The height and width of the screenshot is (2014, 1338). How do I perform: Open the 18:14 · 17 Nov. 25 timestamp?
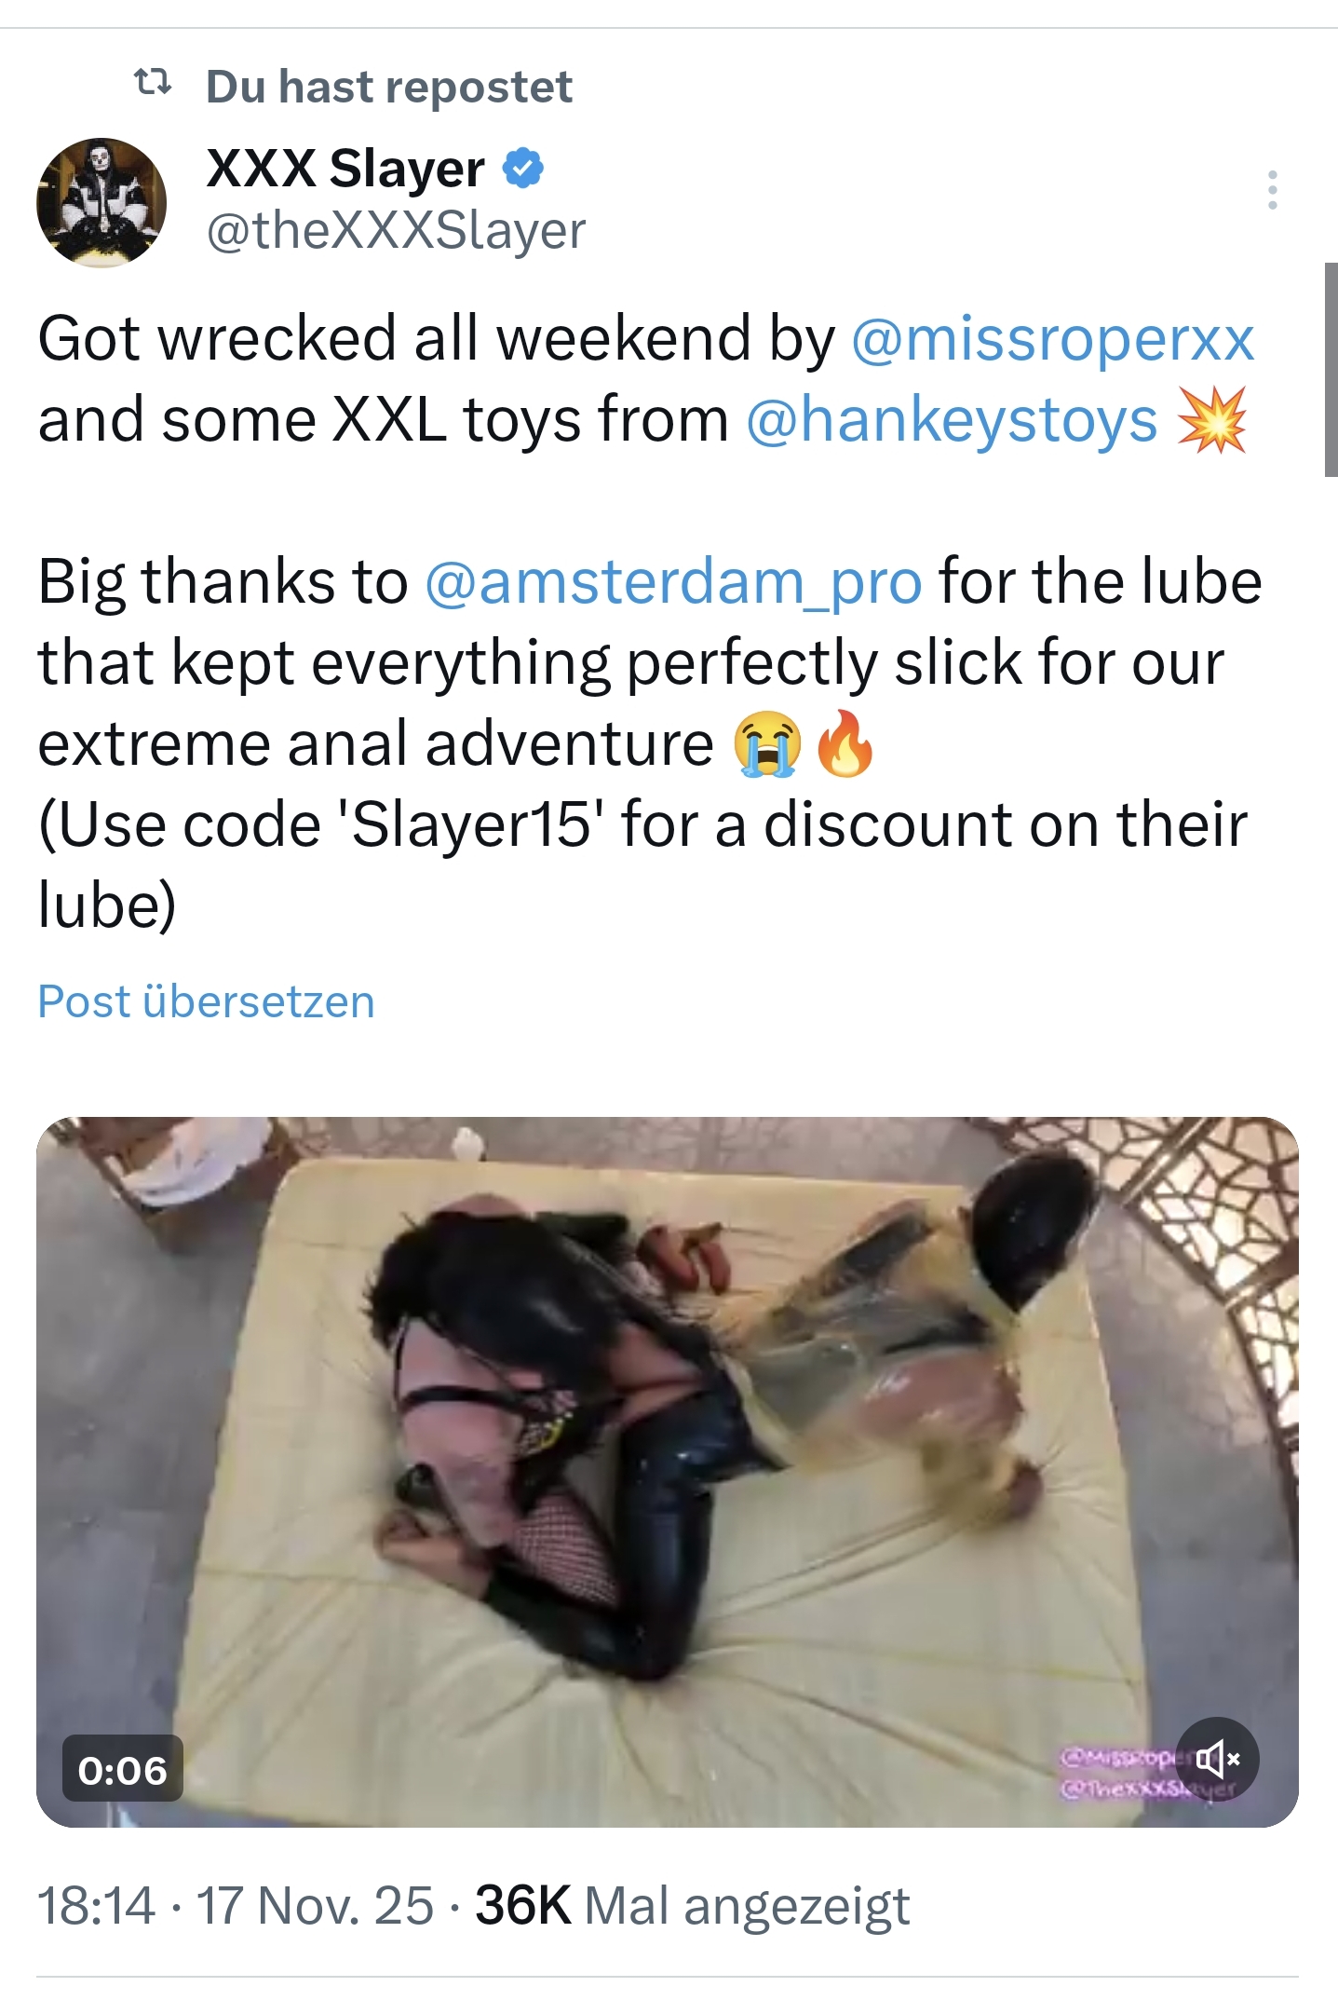point(236,1905)
